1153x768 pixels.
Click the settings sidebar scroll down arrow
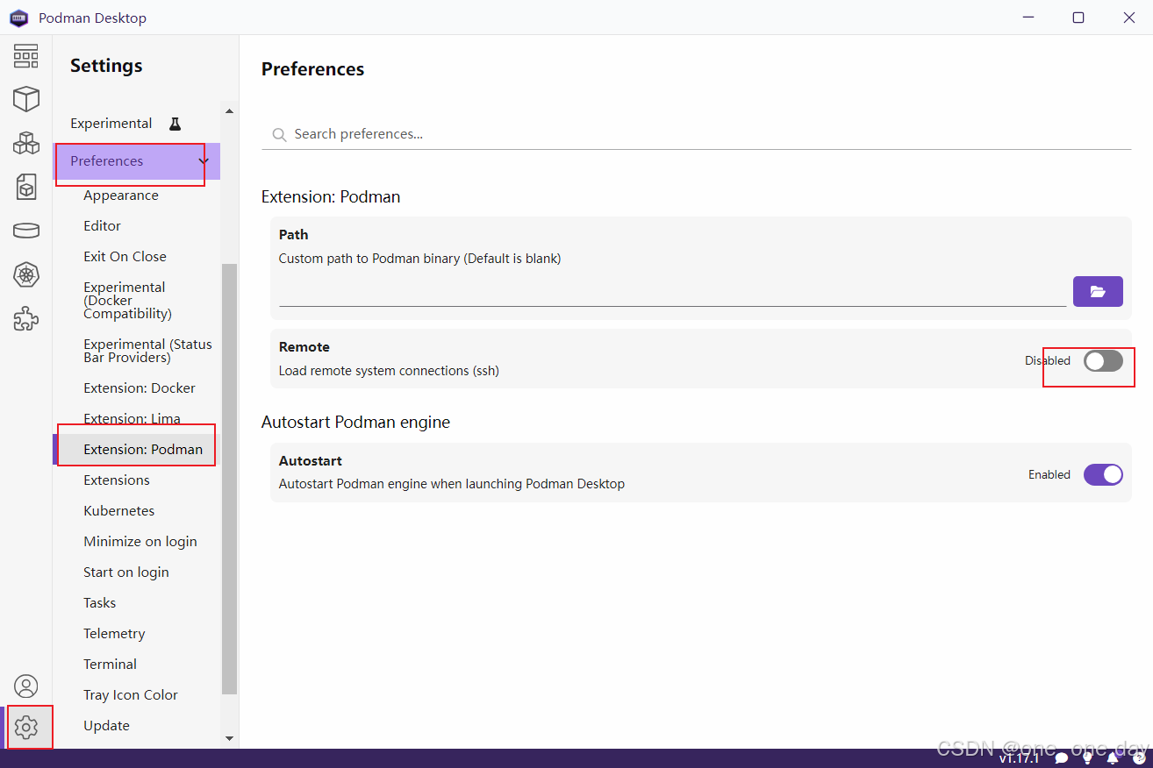click(x=230, y=739)
